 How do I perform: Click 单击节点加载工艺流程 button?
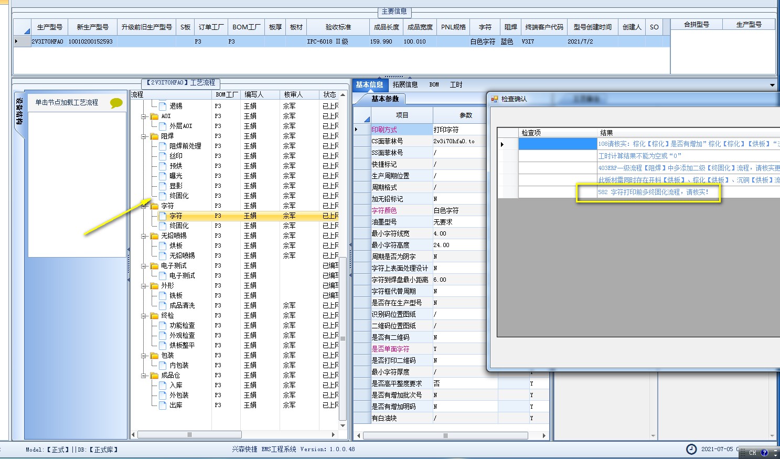[67, 102]
